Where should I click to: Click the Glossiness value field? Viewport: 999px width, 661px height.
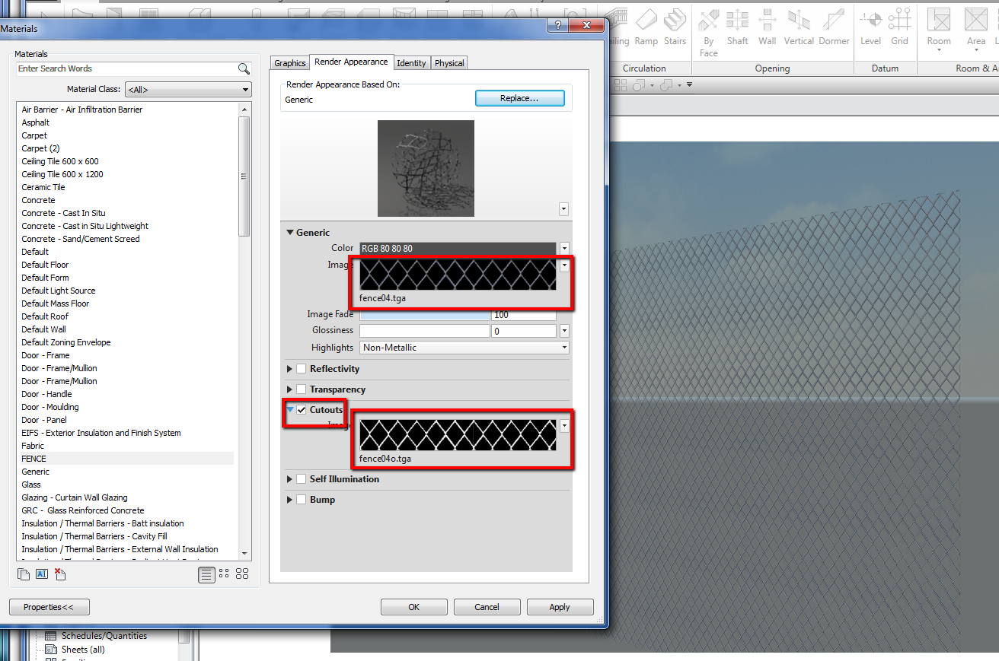(524, 331)
